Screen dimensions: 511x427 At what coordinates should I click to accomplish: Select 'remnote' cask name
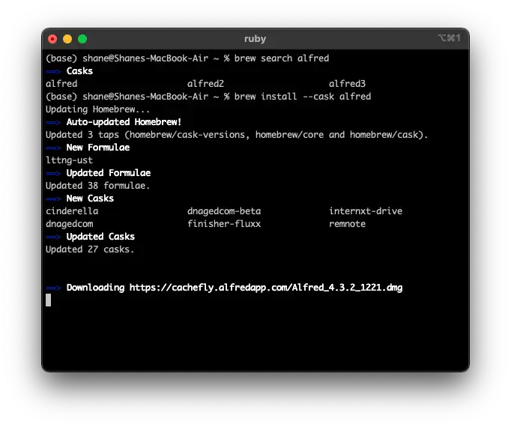[347, 223]
